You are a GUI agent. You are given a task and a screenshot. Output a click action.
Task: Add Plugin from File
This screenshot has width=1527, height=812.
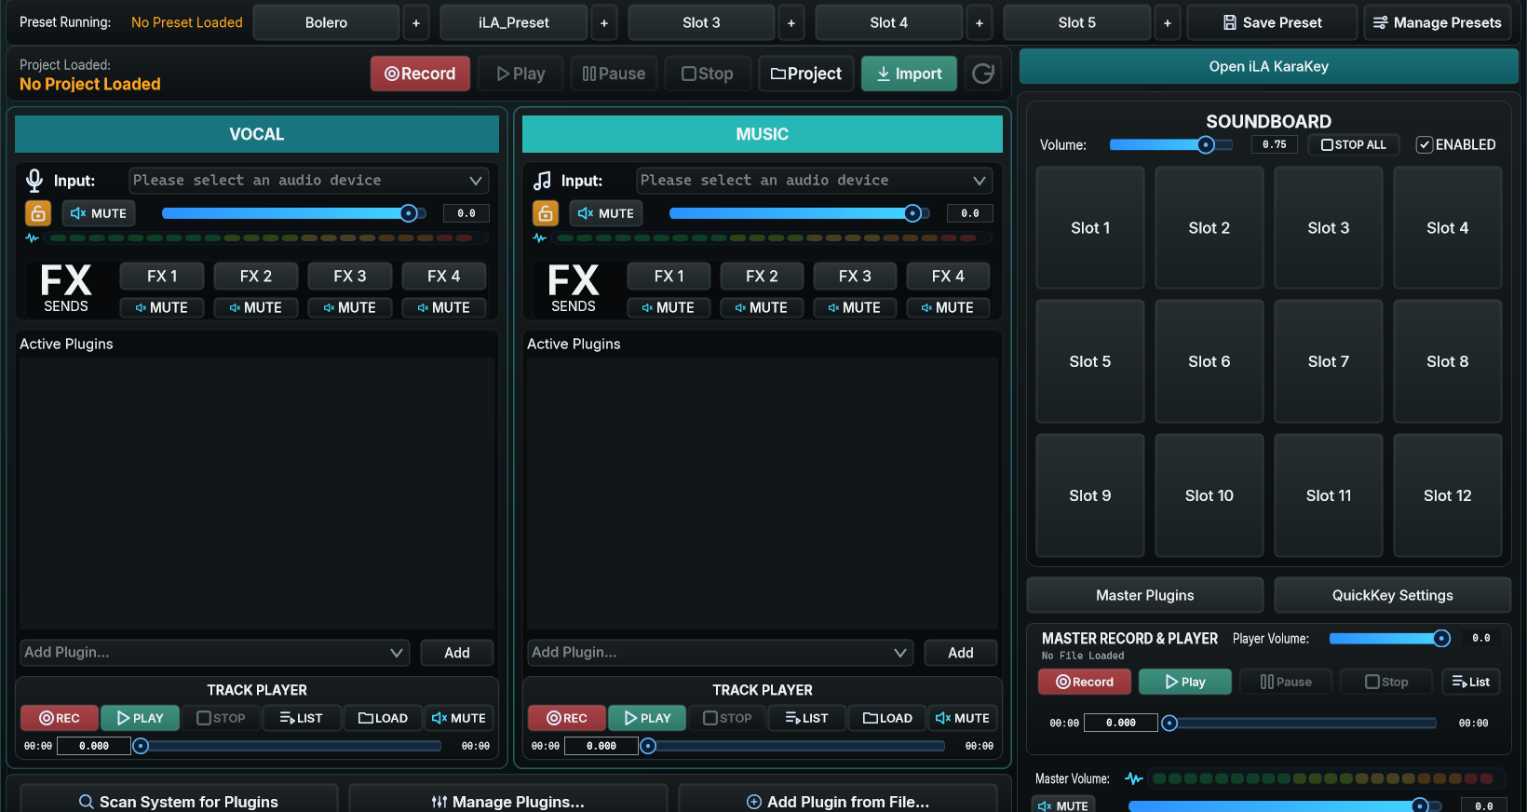point(838,801)
